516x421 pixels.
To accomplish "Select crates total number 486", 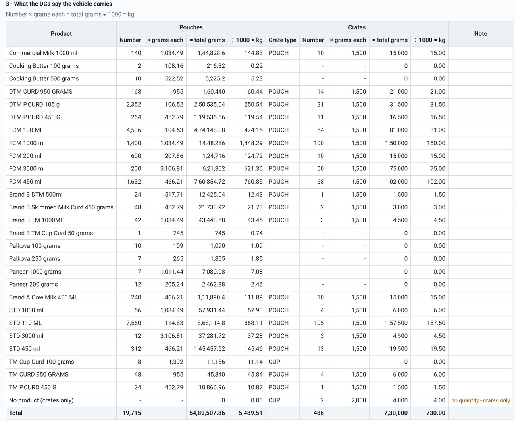I will click(319, 413).
